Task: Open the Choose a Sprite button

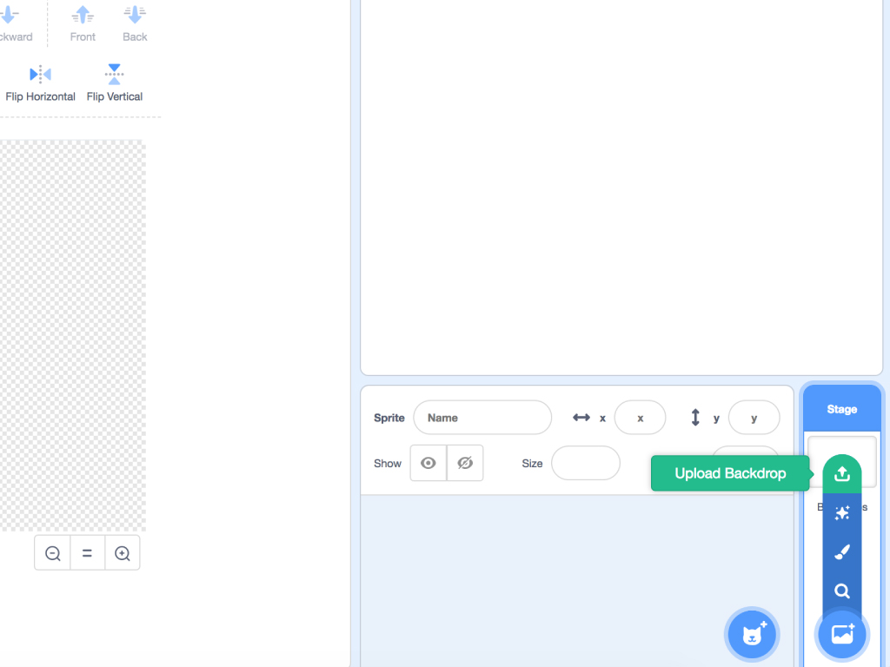Action: point(752,634)
